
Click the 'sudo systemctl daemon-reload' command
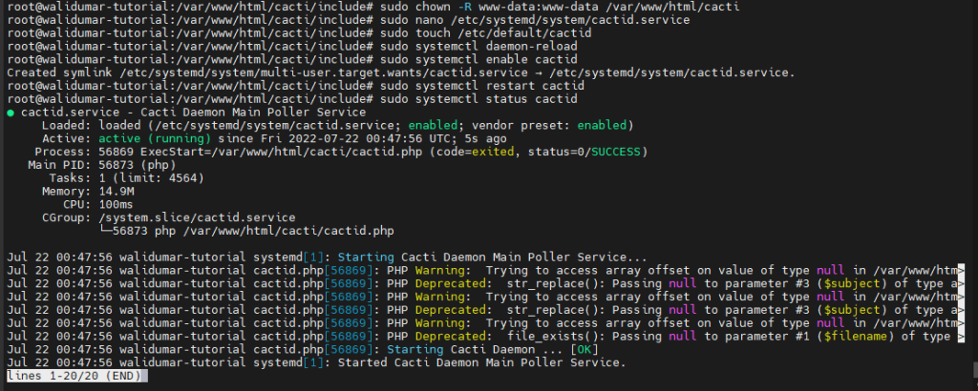(x=478, y=46)
